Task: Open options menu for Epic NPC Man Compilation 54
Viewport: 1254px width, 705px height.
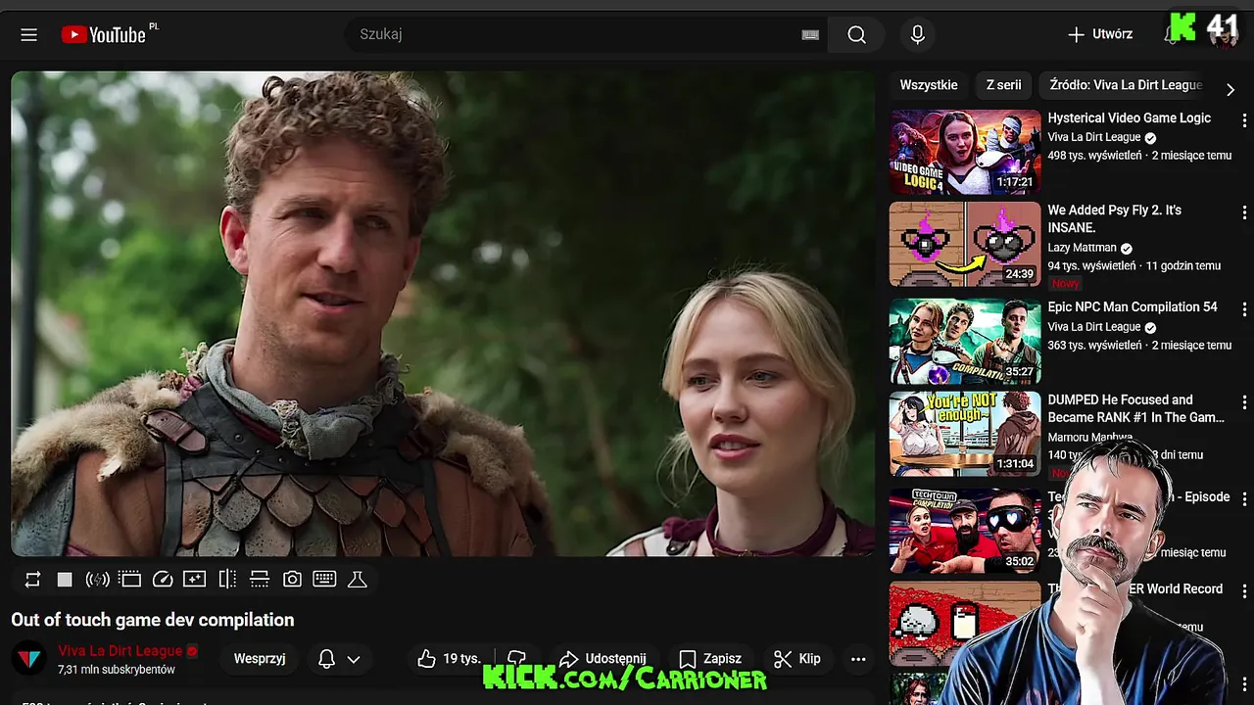Action: [x=1244, y=309]
